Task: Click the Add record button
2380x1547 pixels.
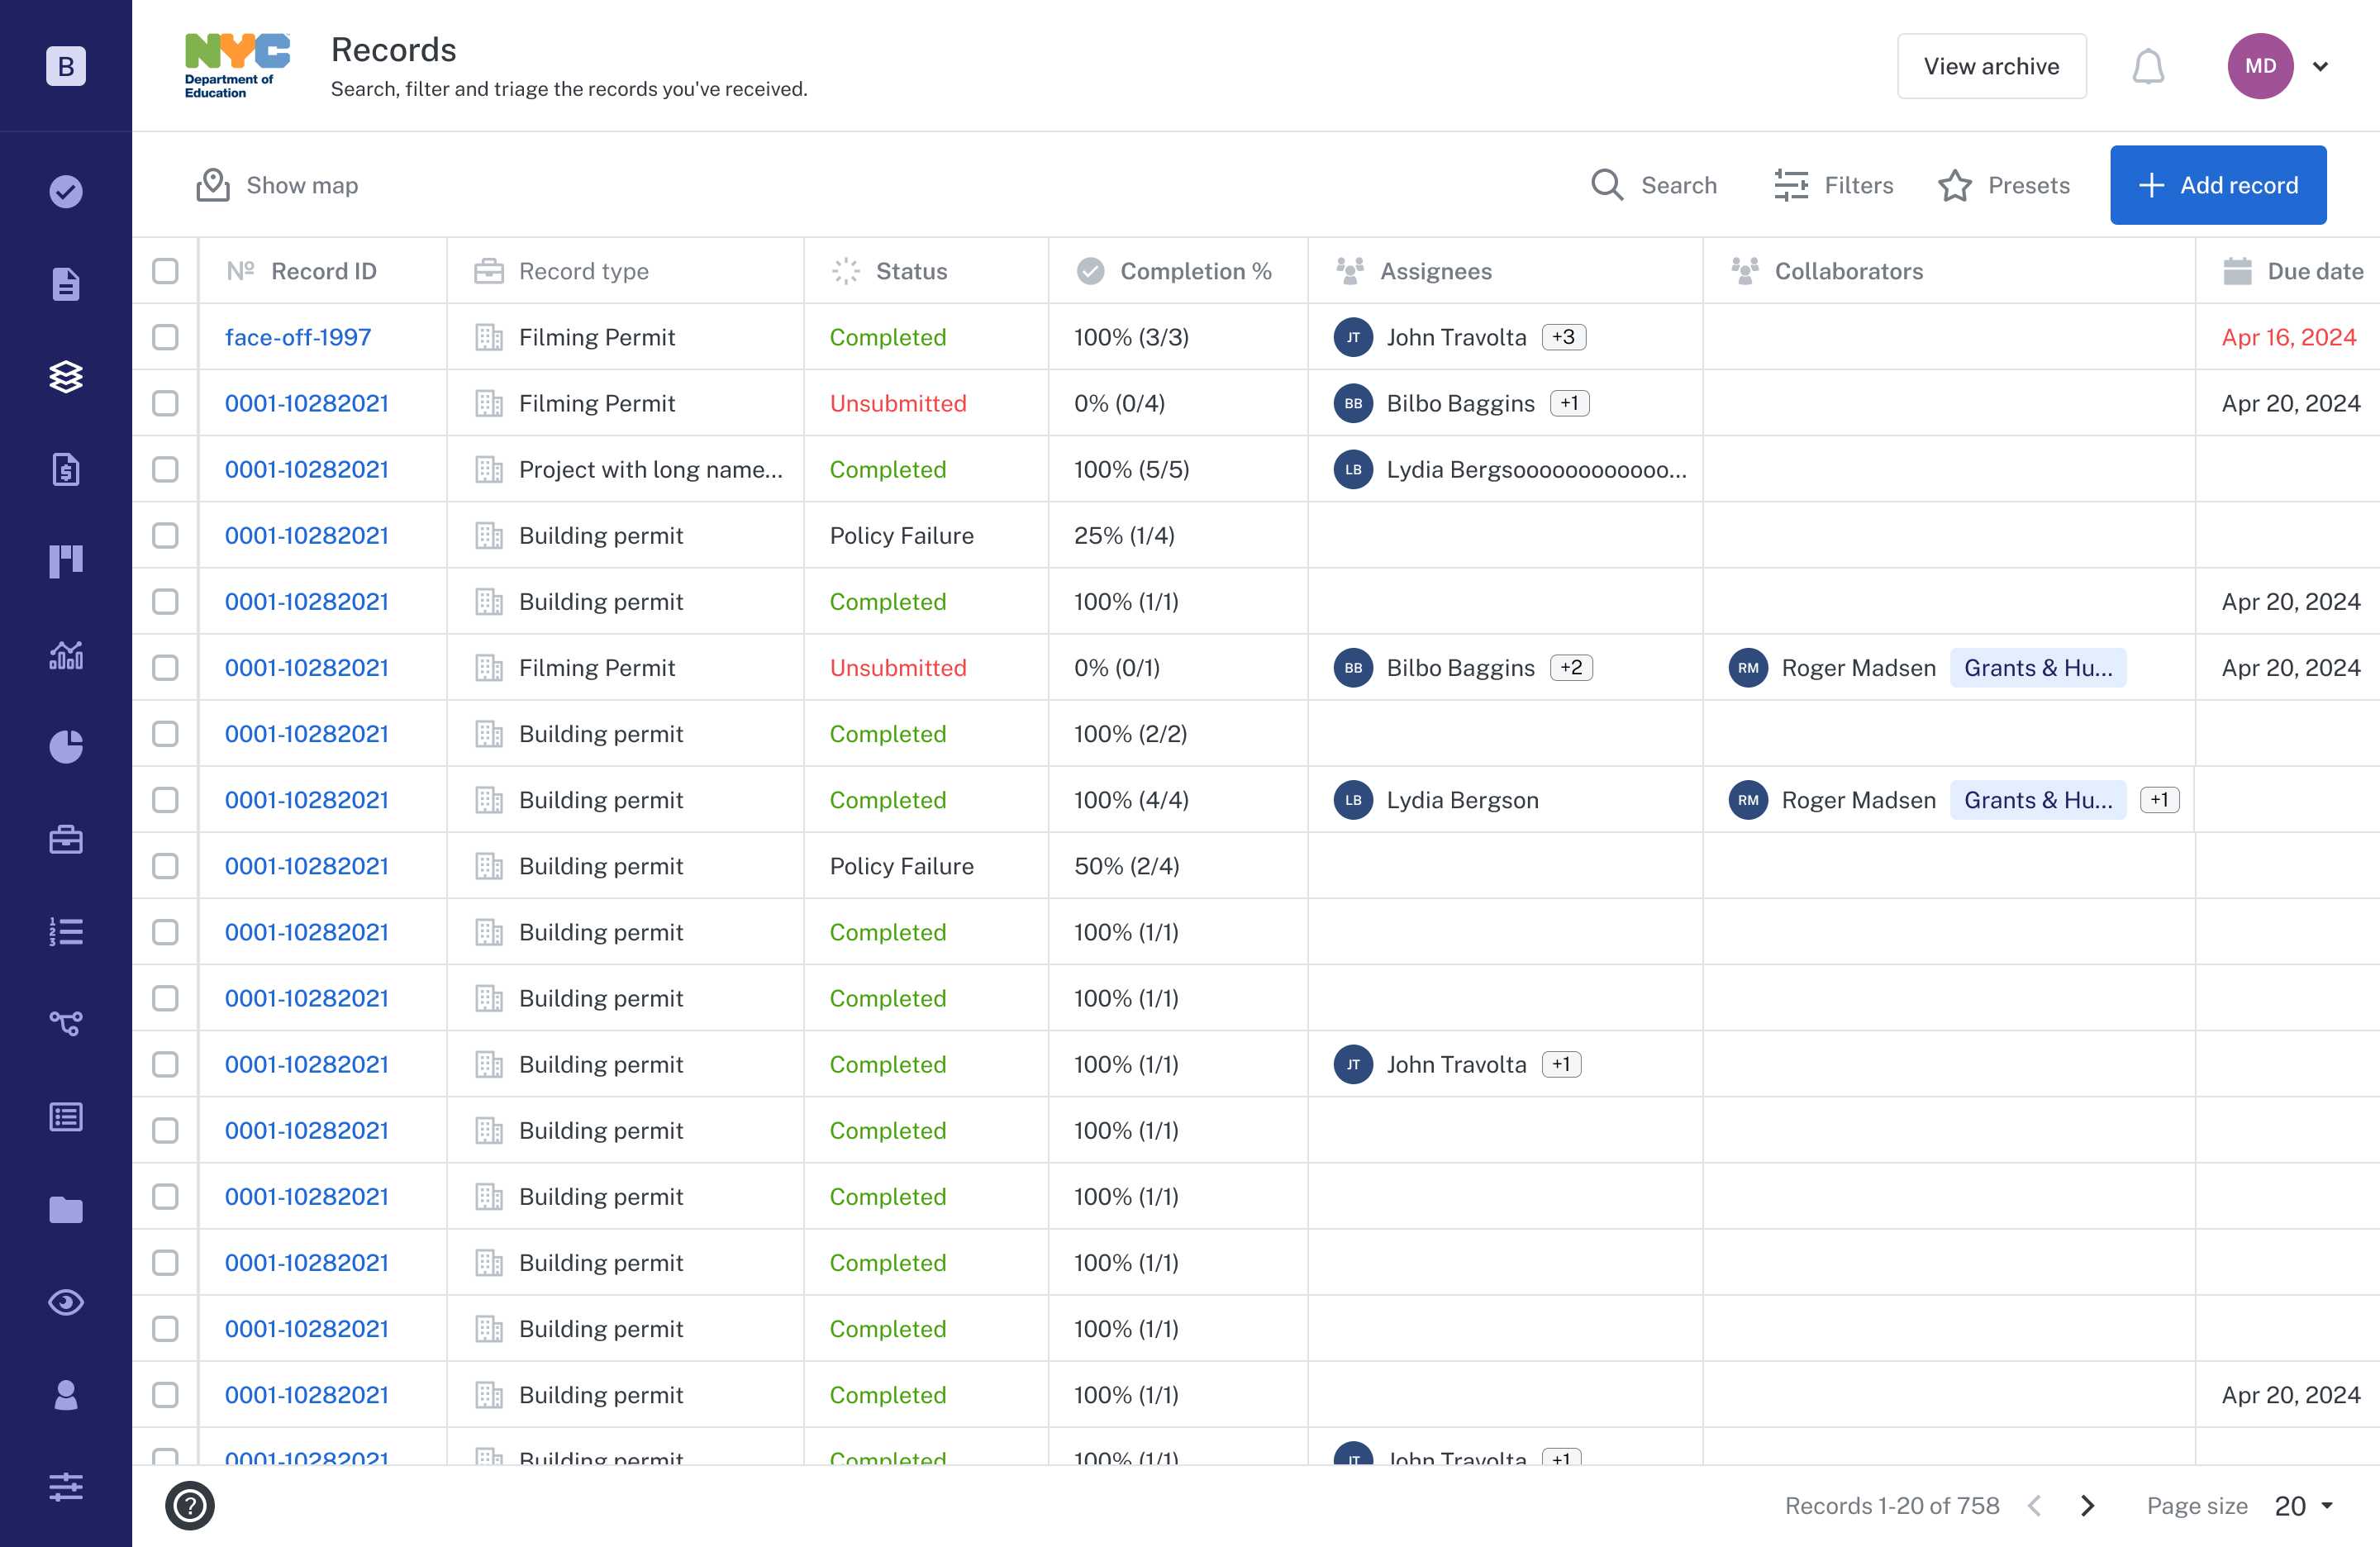Action: pos(2217,185)
